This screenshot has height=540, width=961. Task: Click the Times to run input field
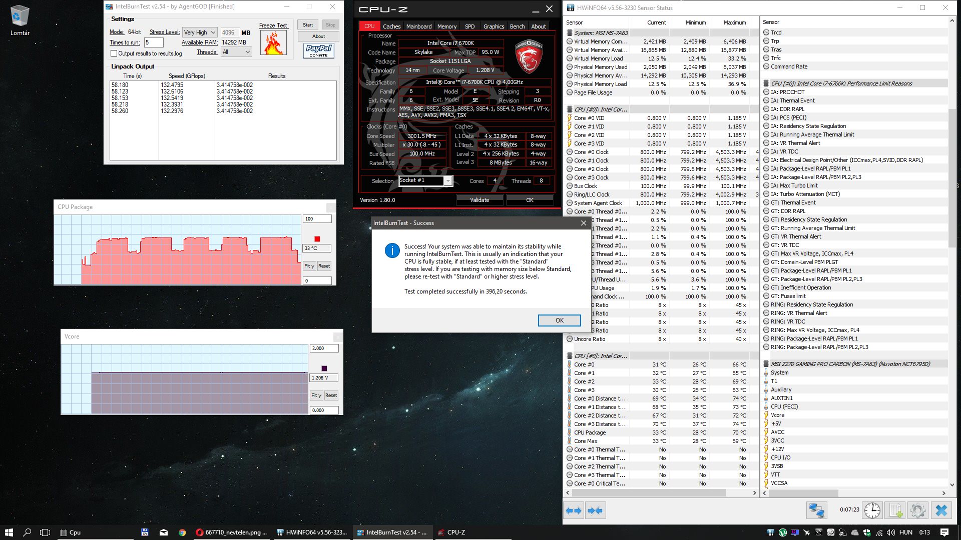[154, 42]
